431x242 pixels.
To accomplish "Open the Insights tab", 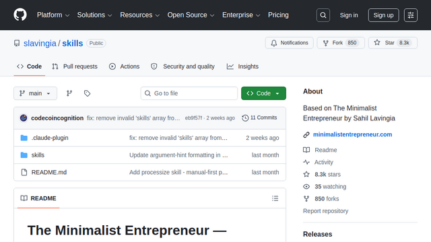I will pyautogui.click(x=242, y=67).
